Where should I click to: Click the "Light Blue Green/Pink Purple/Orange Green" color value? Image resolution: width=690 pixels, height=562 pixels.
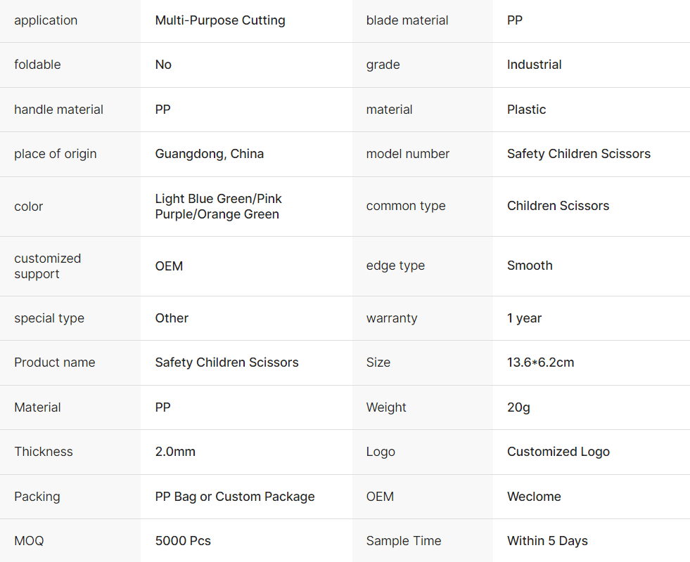click(218, 207)
